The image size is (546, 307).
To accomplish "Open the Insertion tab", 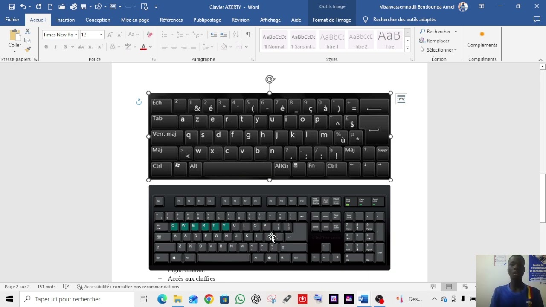I will click(65, 20).
